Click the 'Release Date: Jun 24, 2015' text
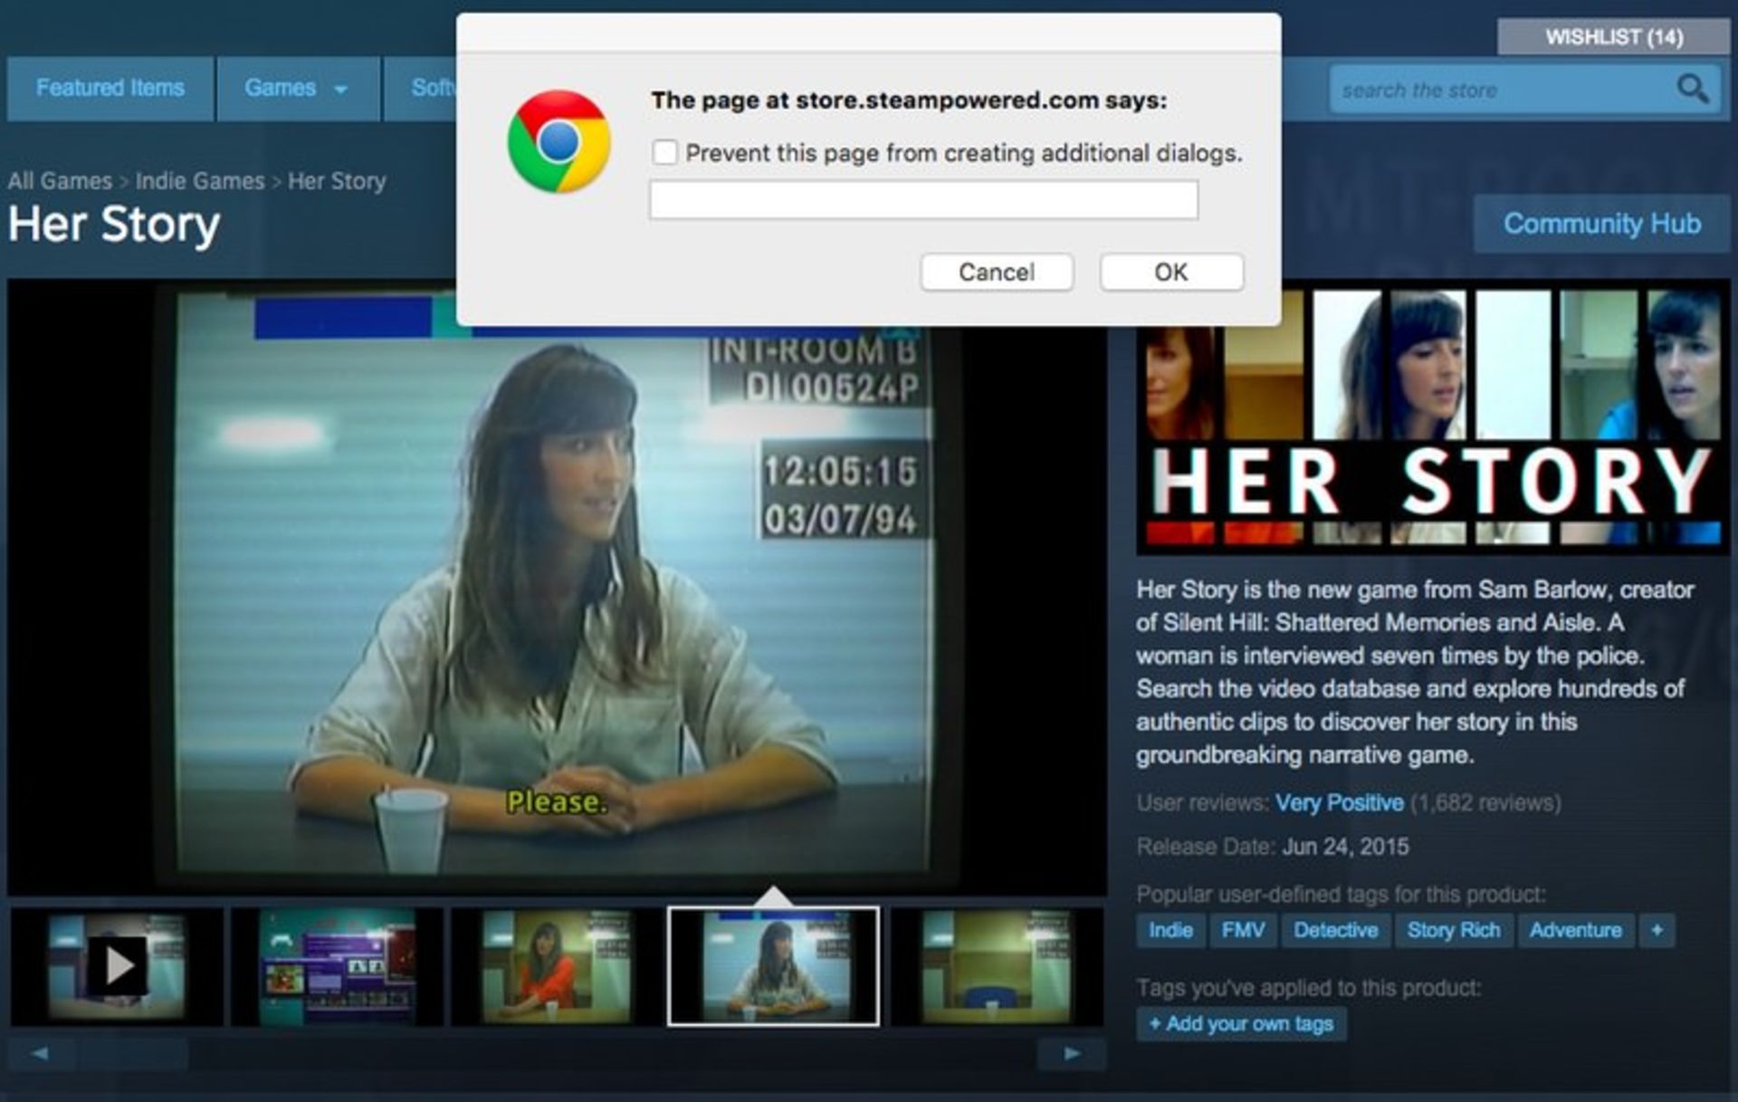Viewport: 1738px width, 1102px height. tap(1273, 848)
